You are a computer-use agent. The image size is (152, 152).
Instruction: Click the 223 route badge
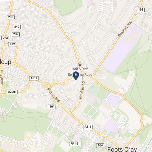click(5, 38)
